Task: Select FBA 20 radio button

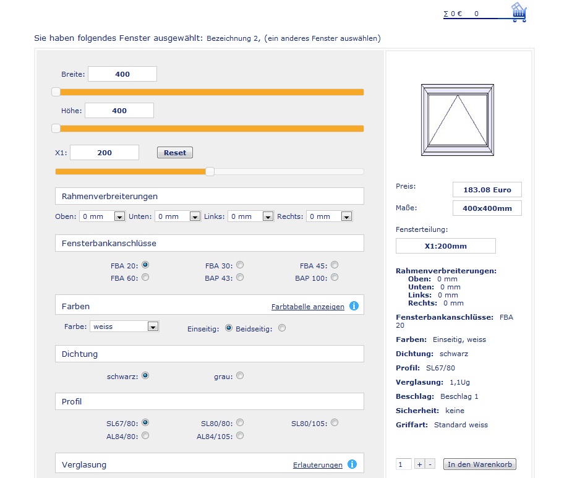Action: point(145,265)
